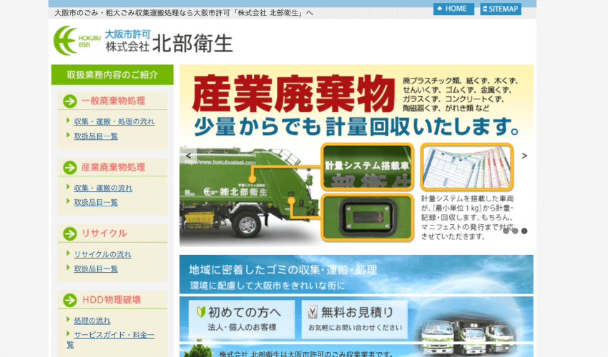Screen dimensions: 608x357
Task: Open the 産業廃棄物処理 heading
Action: pos(113,167)
